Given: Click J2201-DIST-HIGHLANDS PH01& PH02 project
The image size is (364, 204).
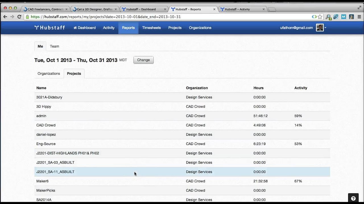Looking at the screenshot, I should [x=68, y=153].
